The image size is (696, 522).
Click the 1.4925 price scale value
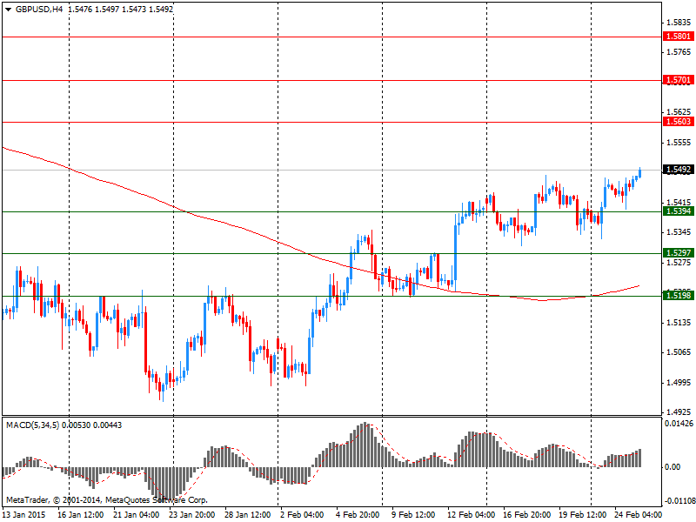tap(679, 412)
